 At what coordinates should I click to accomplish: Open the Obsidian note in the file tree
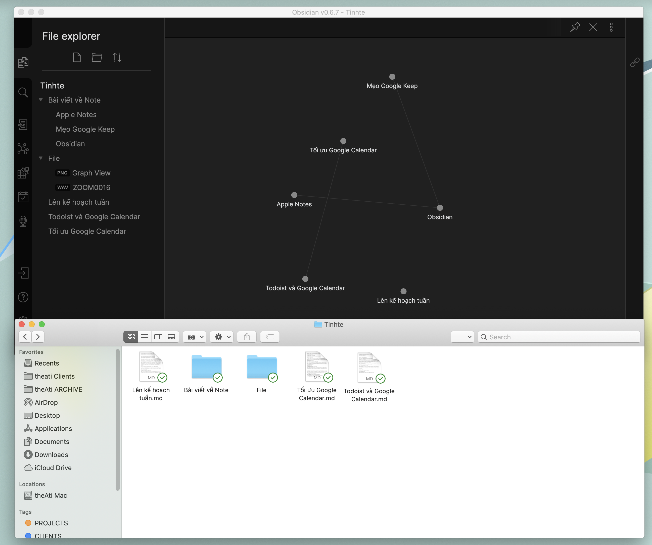point(70,144)
